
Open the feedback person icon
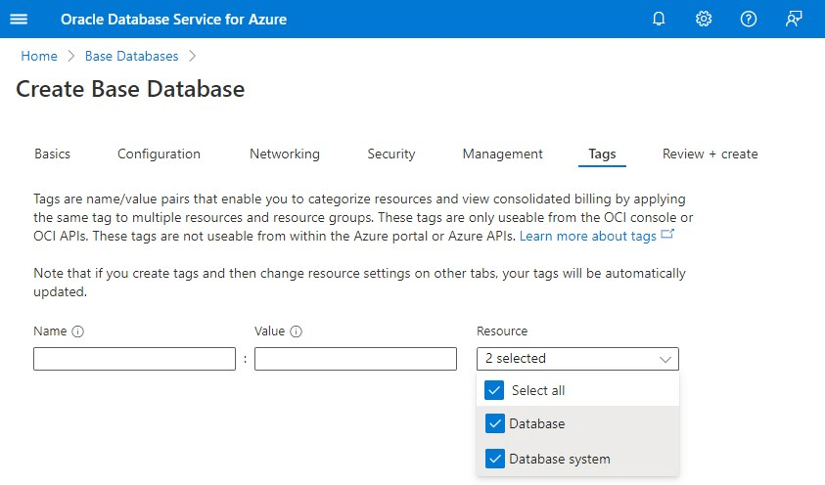pyautogui.click(x=794, y=20)
